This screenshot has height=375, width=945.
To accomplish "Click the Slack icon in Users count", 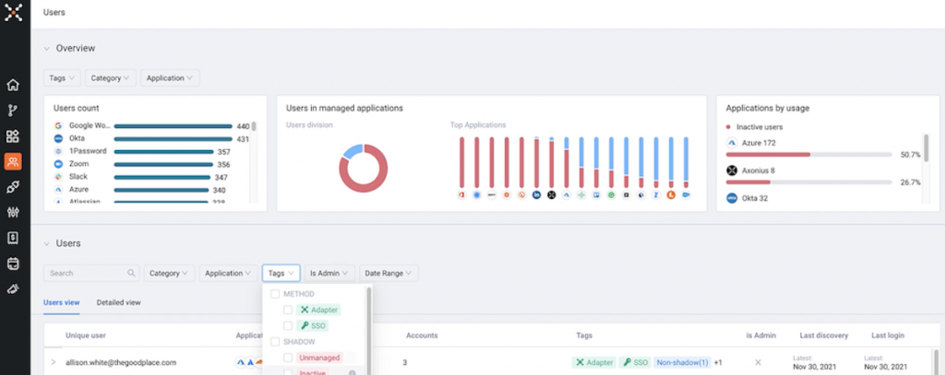I will click(58, 177).
